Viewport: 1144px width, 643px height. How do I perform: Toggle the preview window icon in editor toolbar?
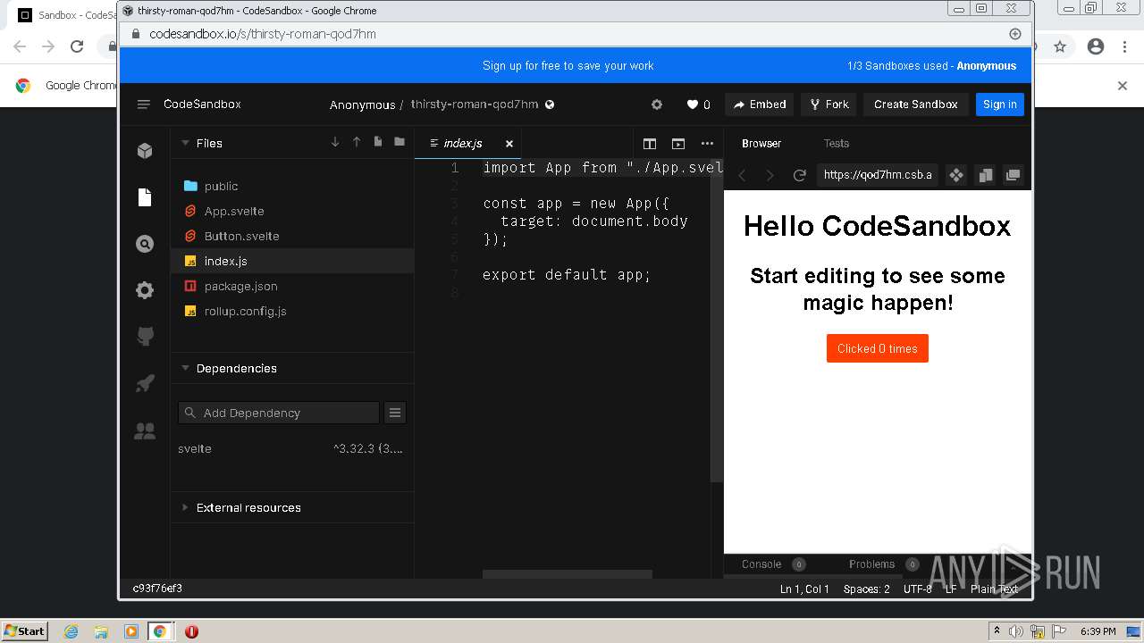pyautogui.click(x=678, y=144)
